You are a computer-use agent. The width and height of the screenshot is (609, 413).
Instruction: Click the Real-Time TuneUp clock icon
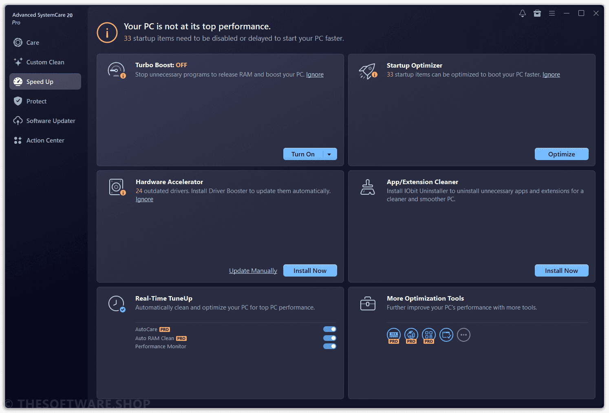[117, 304]
